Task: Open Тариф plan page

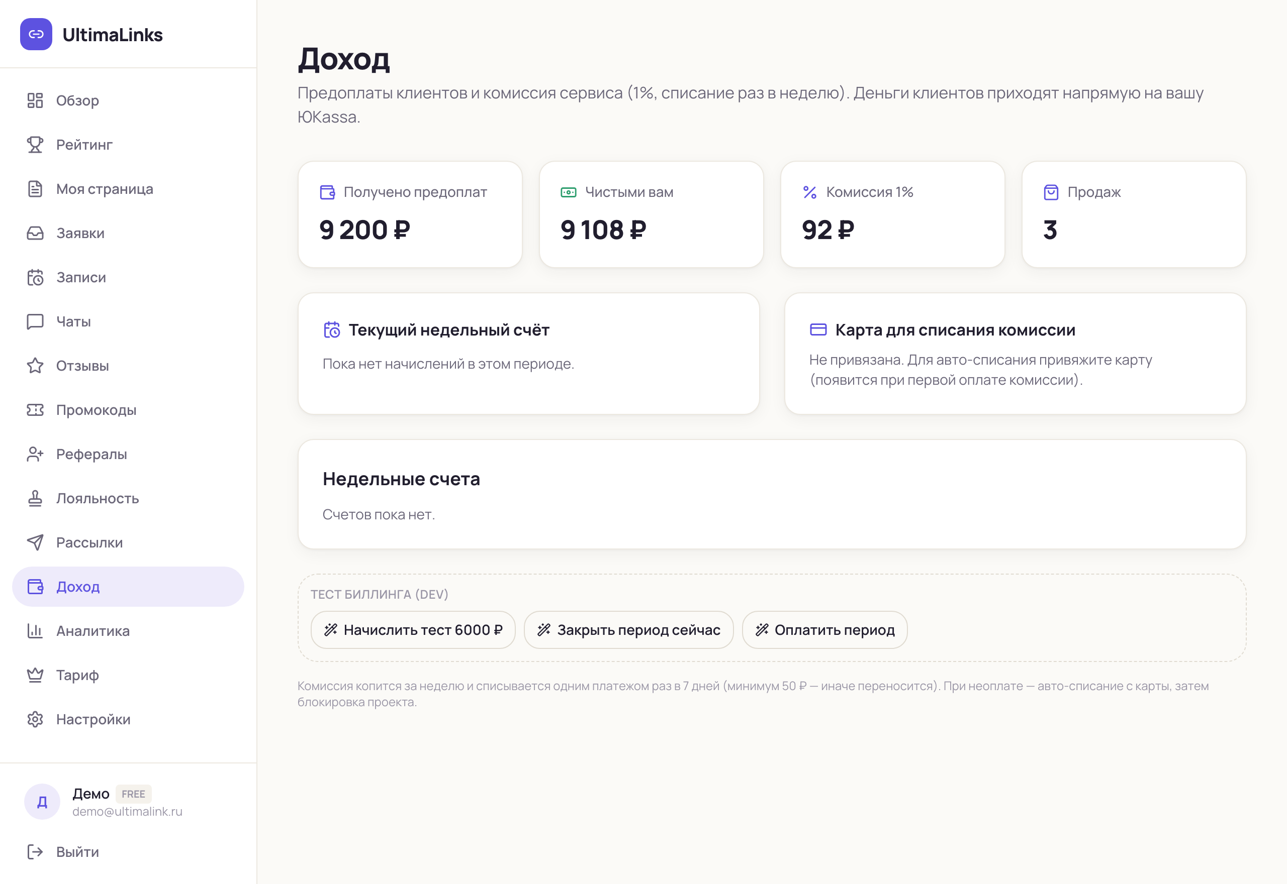Action: [x=128, y=675]
